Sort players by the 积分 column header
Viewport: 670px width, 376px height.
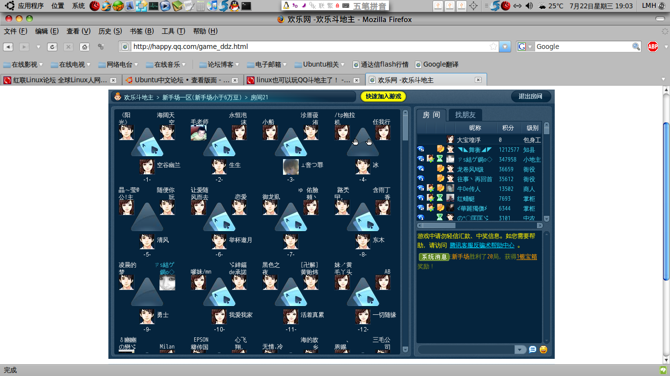[x=508, y=128]
